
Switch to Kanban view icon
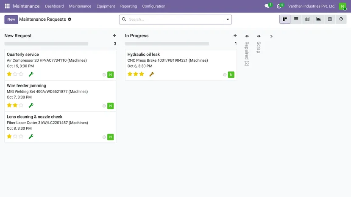click(285, 19)
